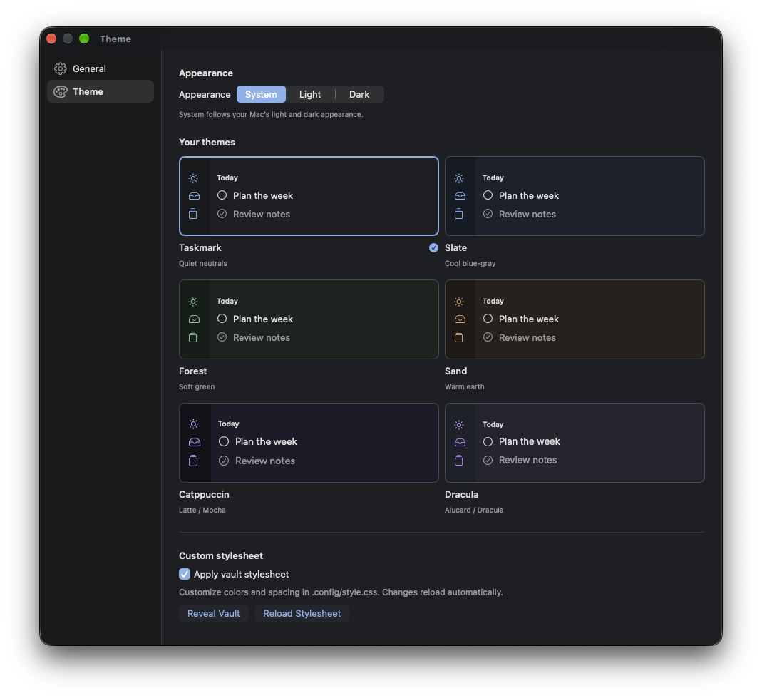Click the green sun icon in Forest preview

point(193,302)
